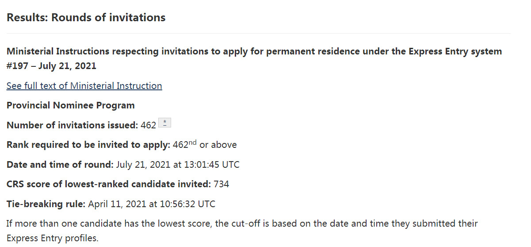Click the 'Provincial Nominee Program' label

(x=71, y=105)
